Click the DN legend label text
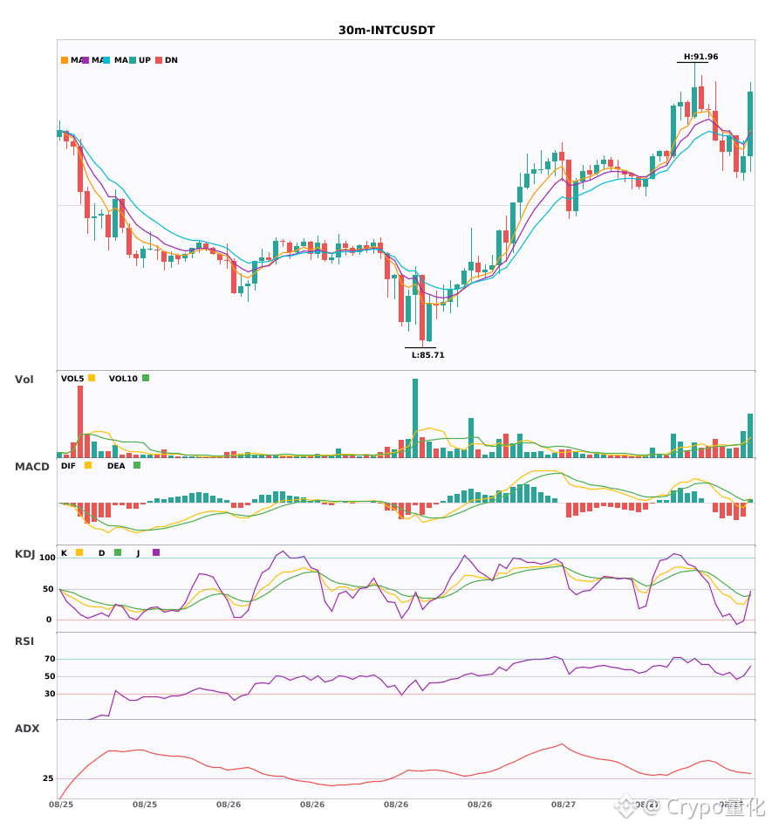This screenshot has height=829, width=772. (x=171, y=60)
